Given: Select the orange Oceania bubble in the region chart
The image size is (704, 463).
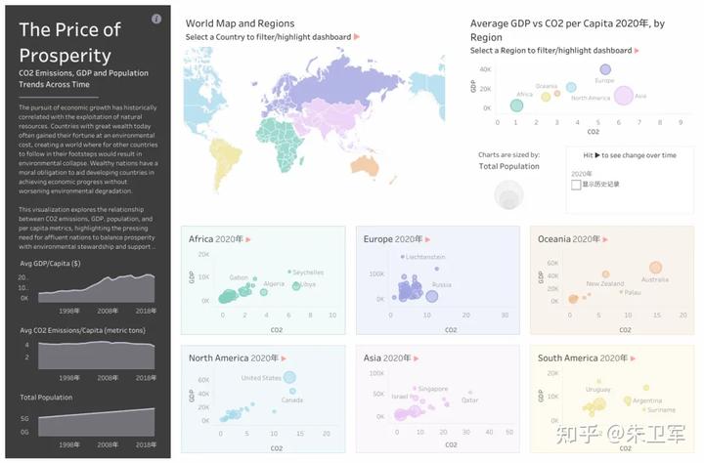Looking at the screenshot, I should (x=557, y=94).
